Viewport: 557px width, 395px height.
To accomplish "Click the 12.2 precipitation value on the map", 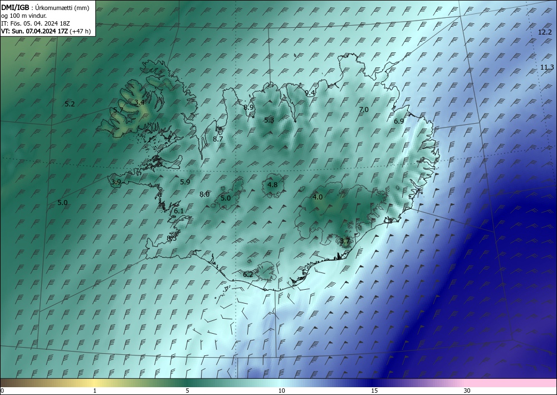I will point(545,32).
